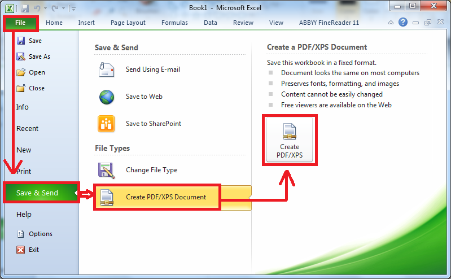The width and height of the screenshot is (451, 279).
Task: Open the Undo history dropdown arrow
Action: pos(46,8)
